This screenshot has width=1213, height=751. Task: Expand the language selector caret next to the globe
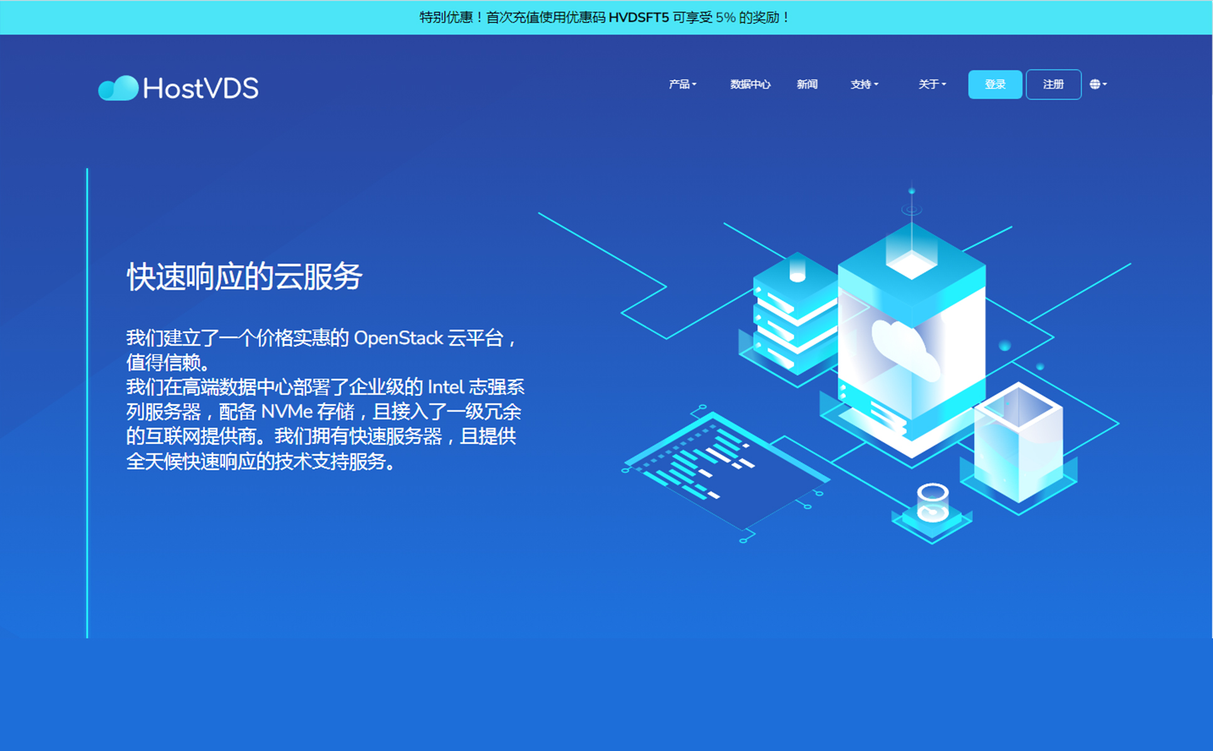tap(1105, 84)
